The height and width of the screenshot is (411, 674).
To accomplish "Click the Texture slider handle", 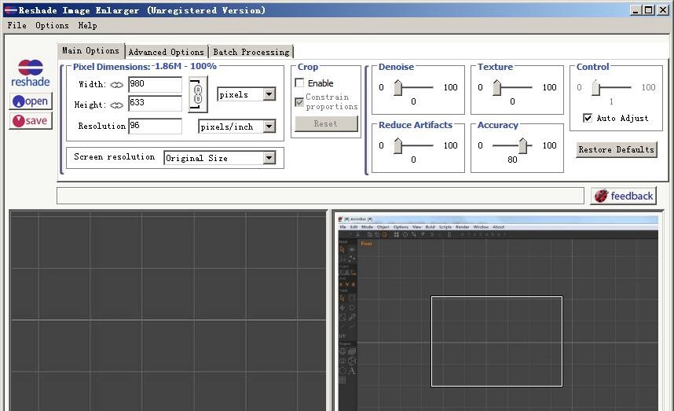I will click(497, 87).
